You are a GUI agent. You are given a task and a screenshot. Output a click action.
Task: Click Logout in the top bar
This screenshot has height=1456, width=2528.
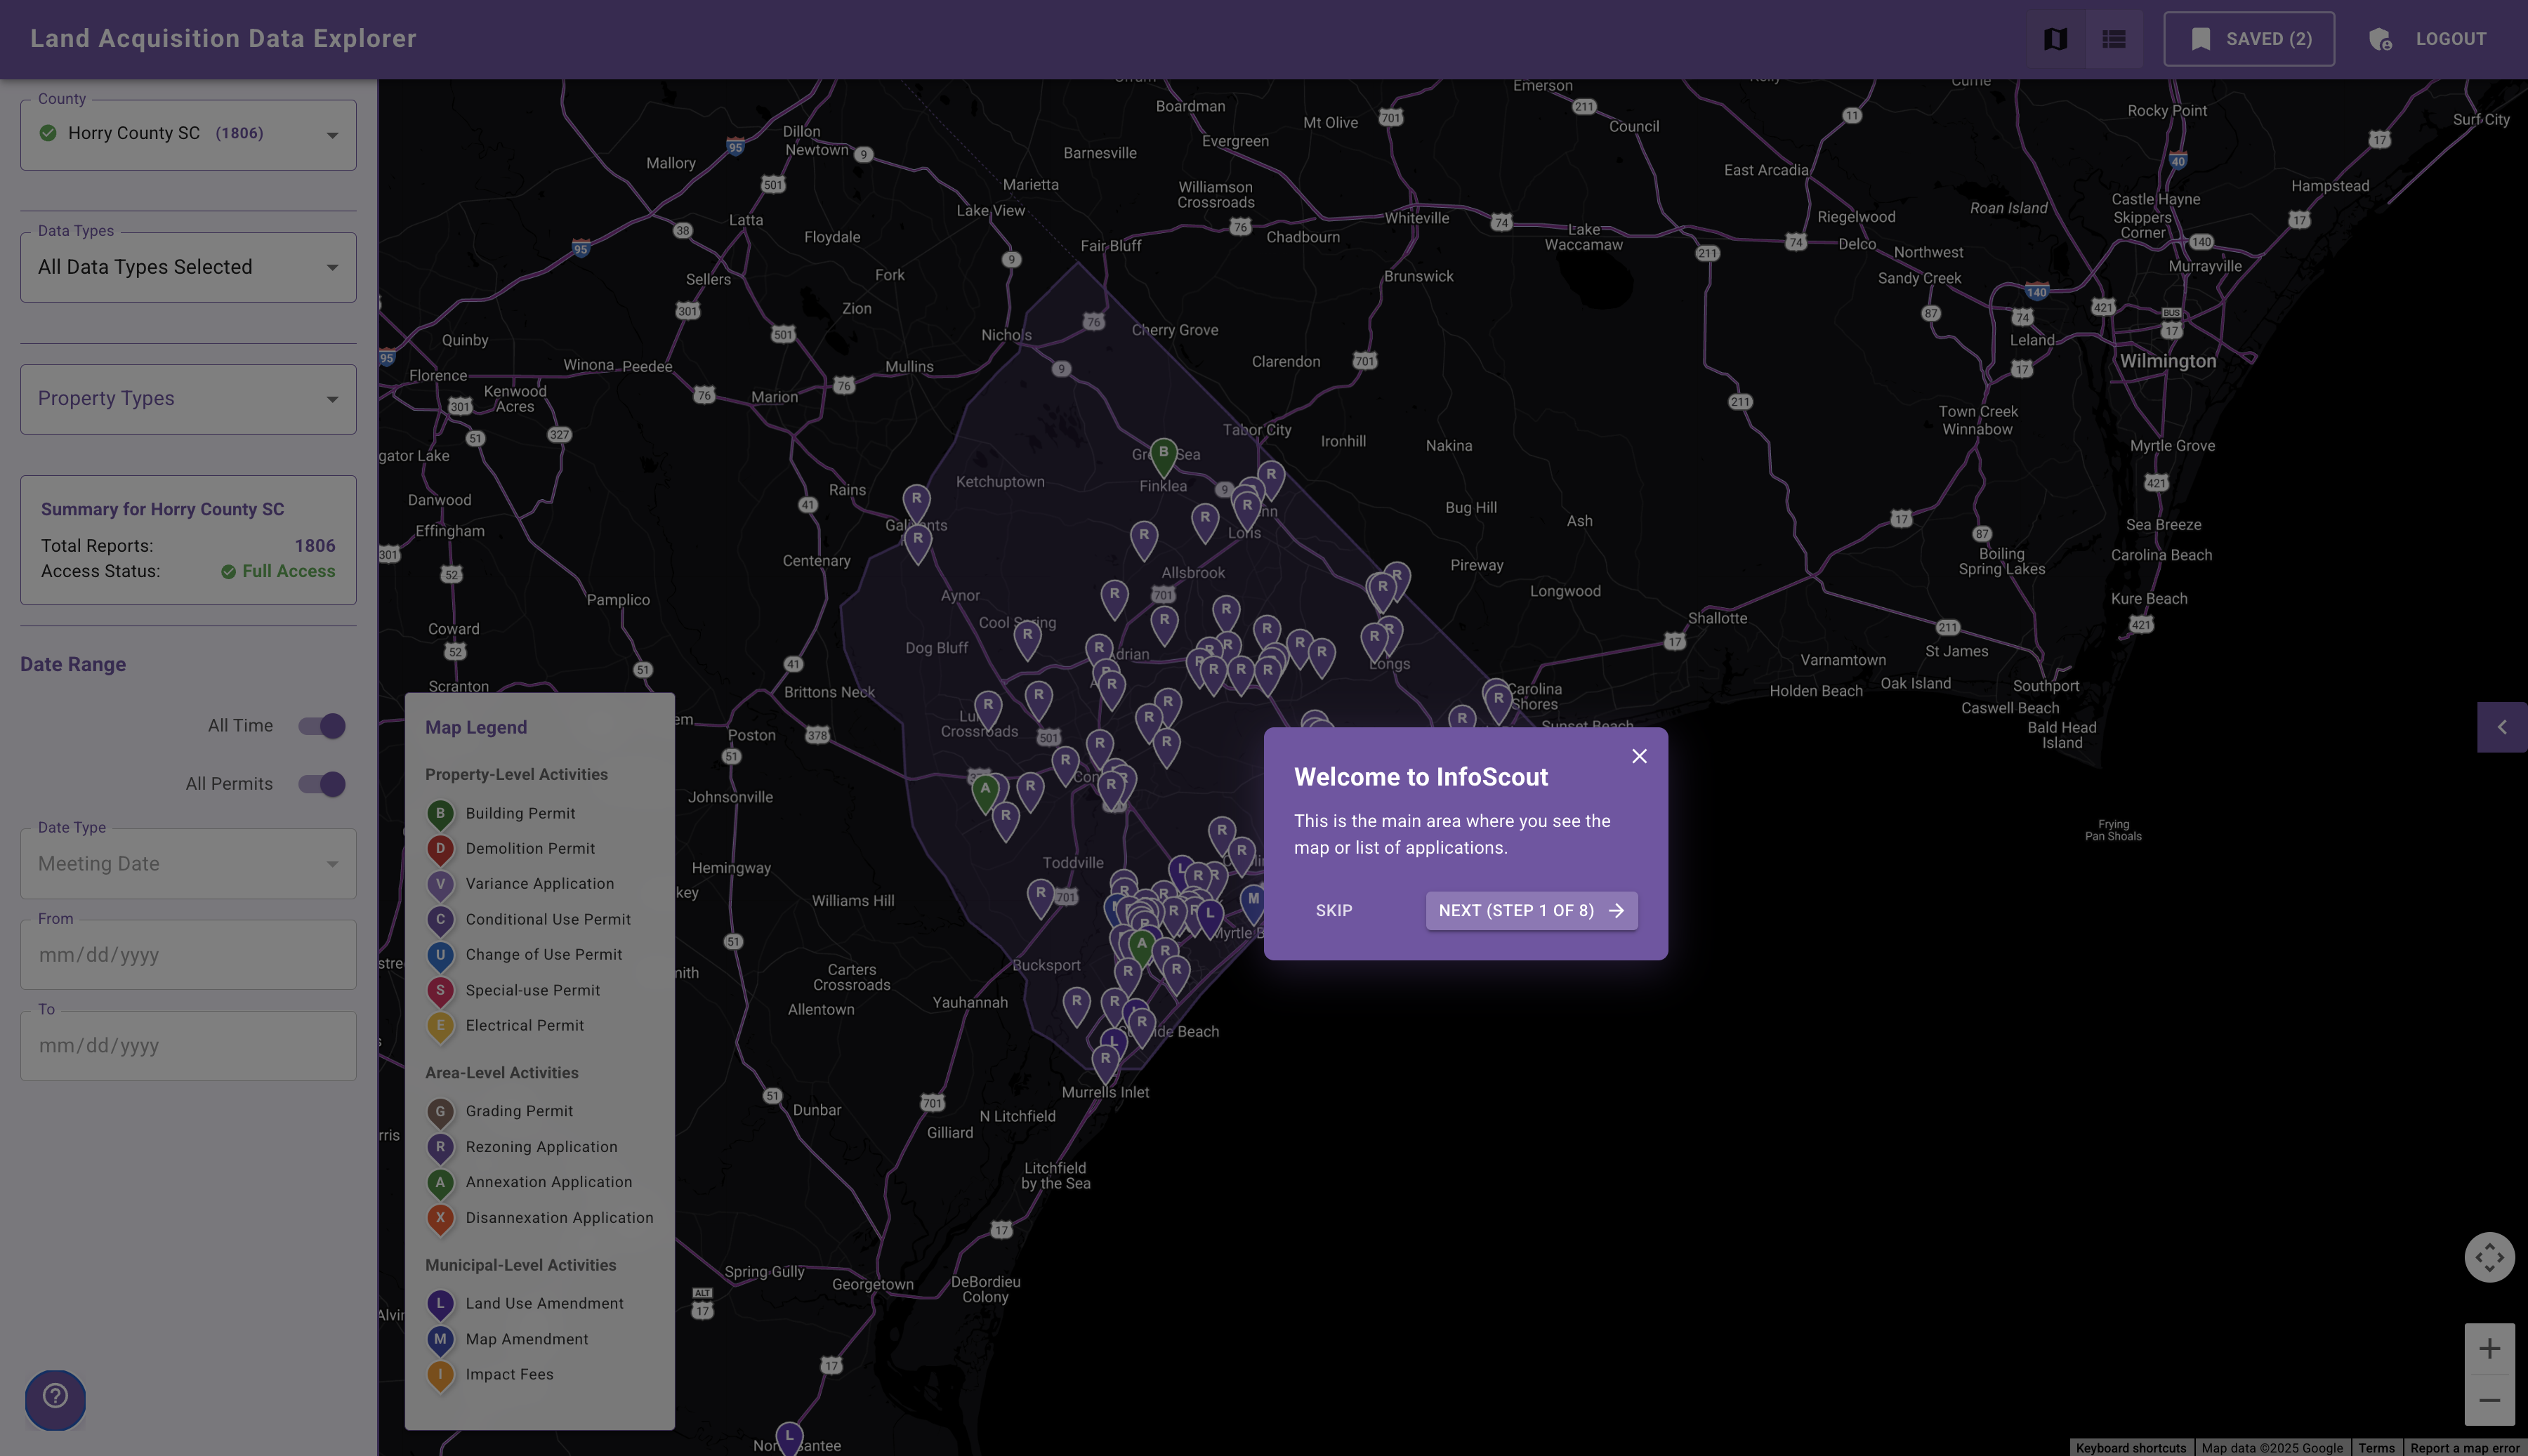pos(2450,39)
